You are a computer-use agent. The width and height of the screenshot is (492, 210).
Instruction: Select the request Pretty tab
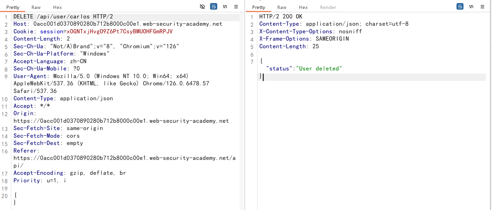(x=13, y=7)
